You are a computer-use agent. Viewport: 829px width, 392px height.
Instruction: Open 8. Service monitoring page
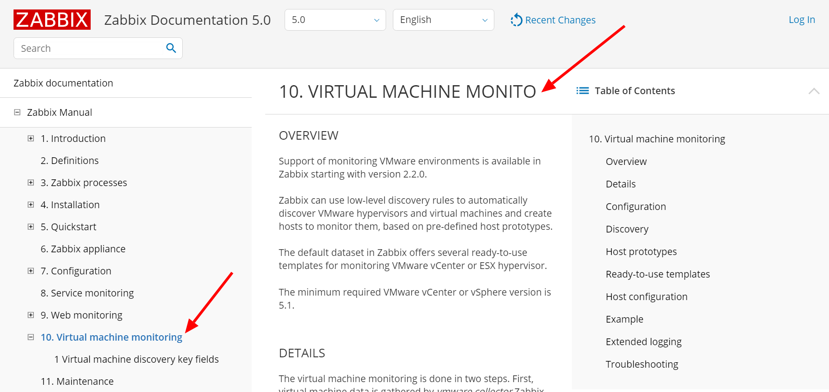point(87,293)
